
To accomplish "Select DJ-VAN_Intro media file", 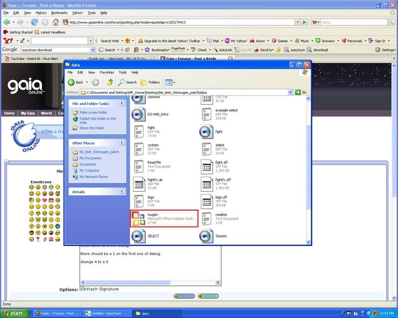I will pyautogui.click(x=150, y=114).
